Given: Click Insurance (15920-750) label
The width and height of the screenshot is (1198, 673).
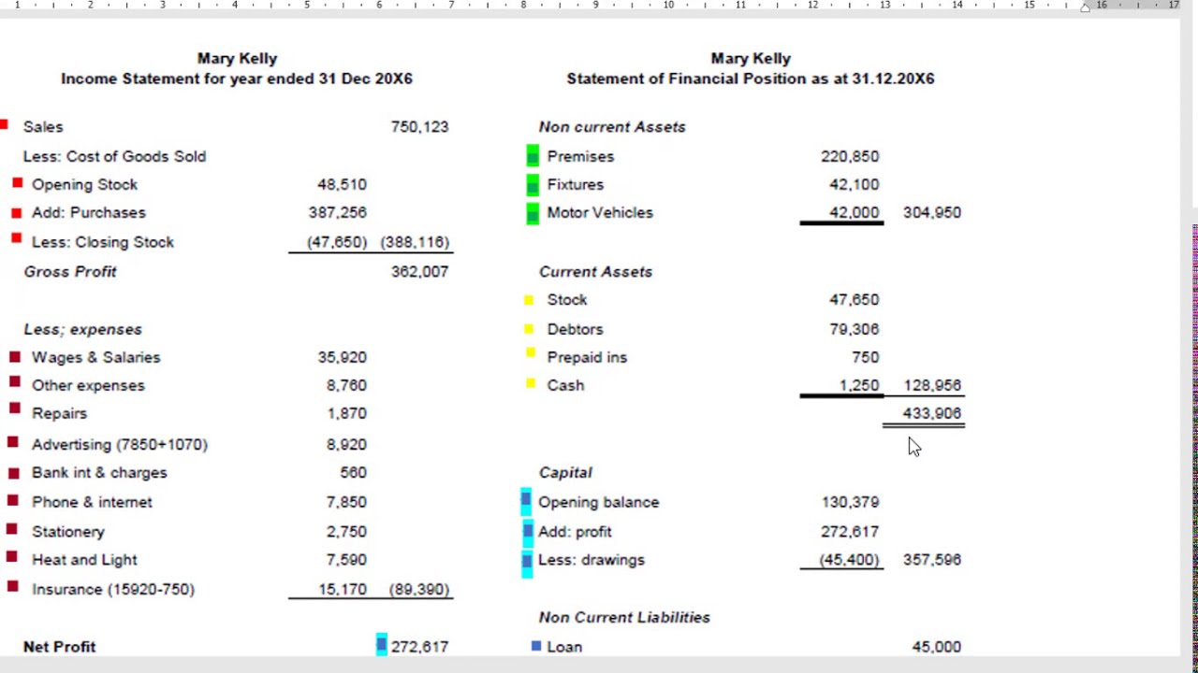Looking at the screenshot, I should point(113,590).
